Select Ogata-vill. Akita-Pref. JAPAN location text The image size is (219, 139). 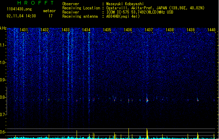[155, 8]
